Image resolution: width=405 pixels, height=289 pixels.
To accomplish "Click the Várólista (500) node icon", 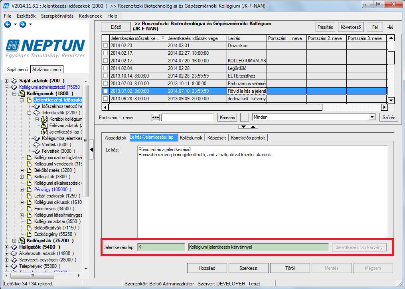I will pyautogui.click(x=37, y=145).
